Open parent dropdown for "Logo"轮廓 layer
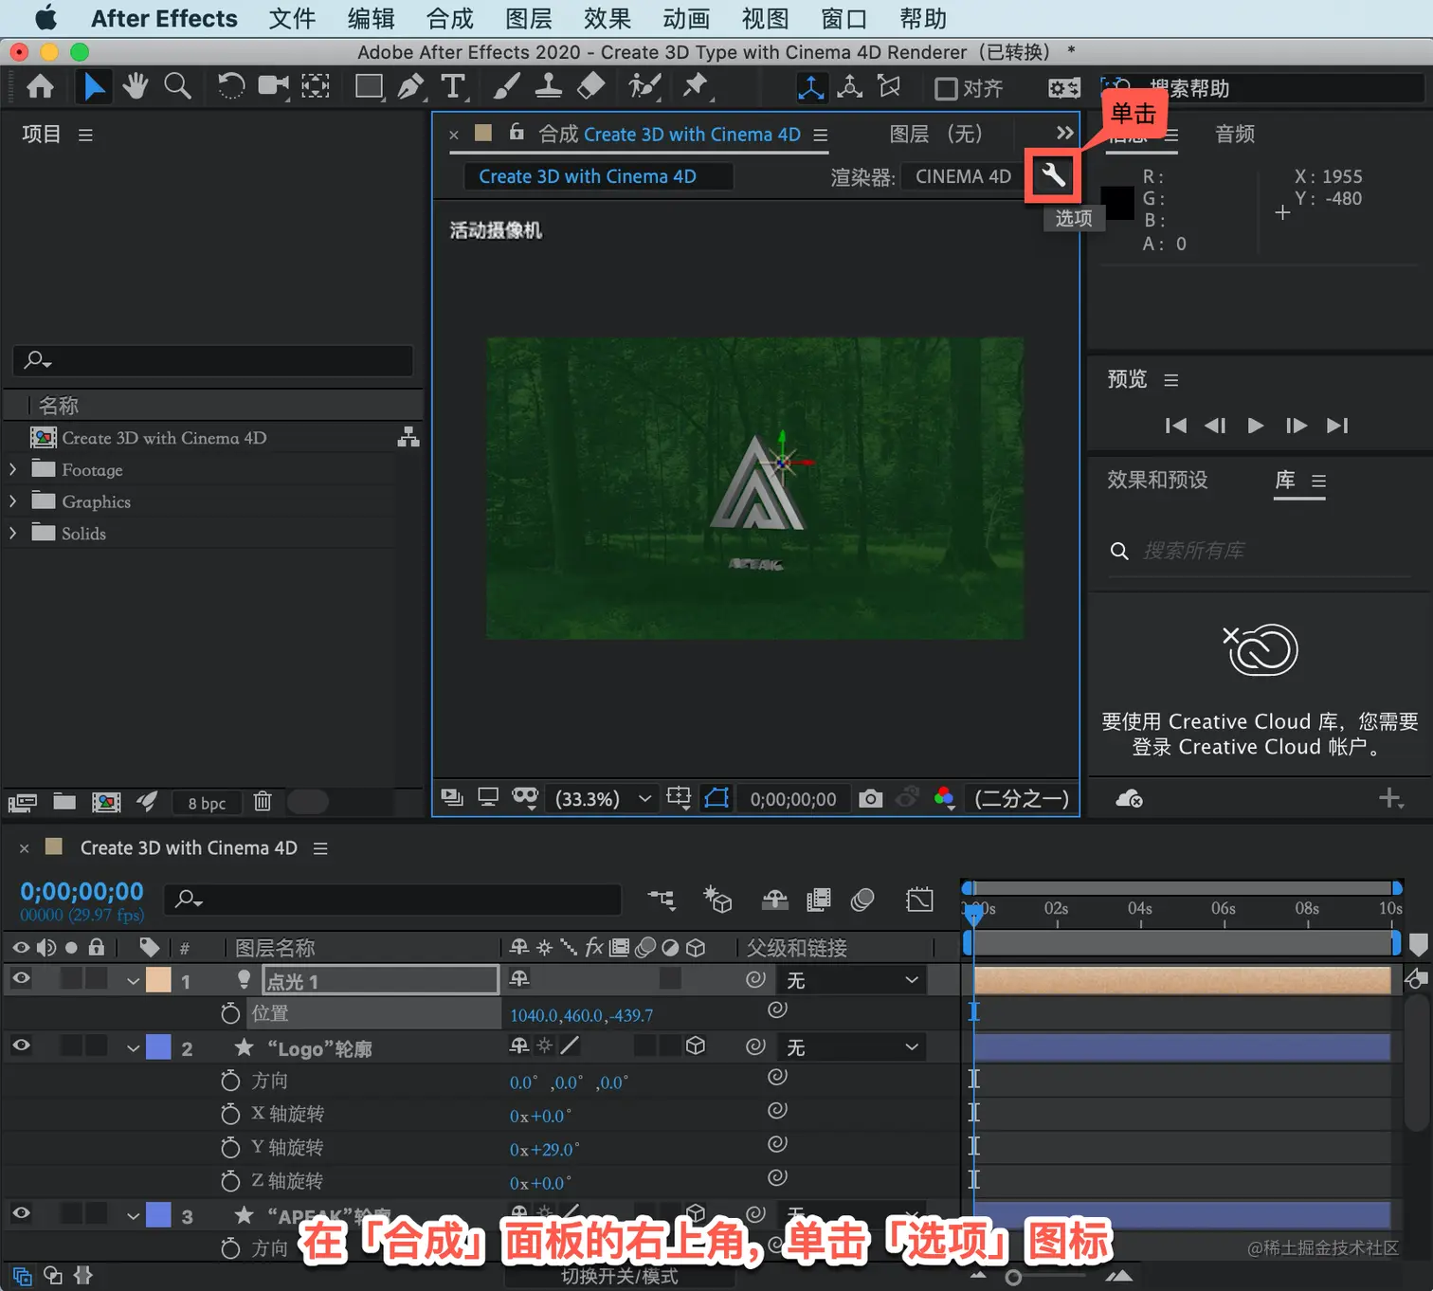The image size is (1433, 1291). tap(852, 1047)
